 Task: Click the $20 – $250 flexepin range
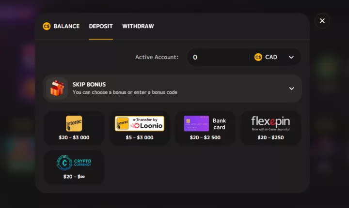(x=270, y=137)
